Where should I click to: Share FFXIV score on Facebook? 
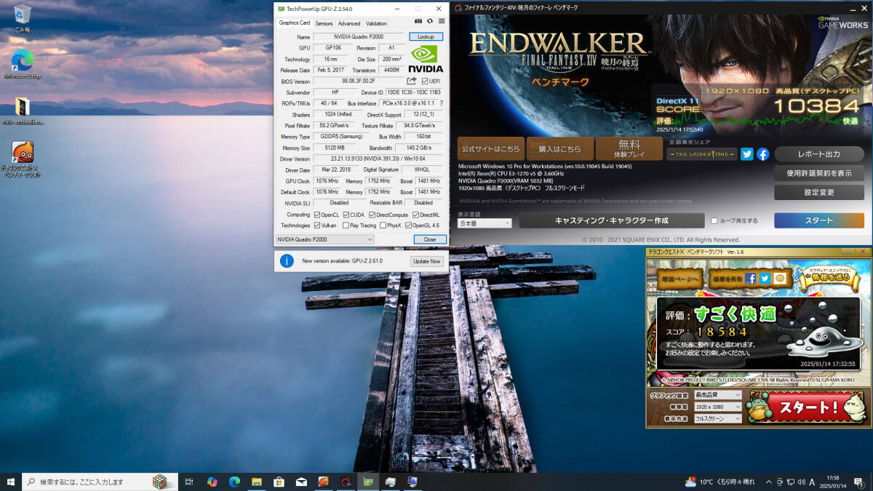point(762,153)
